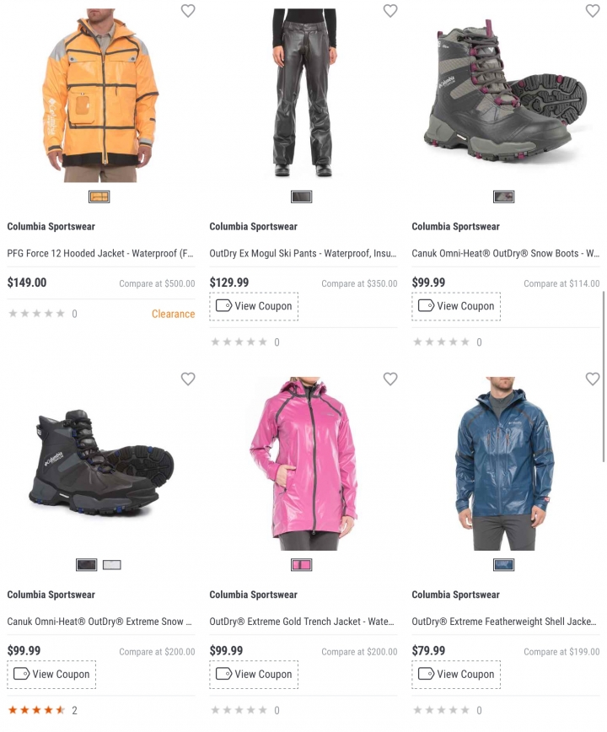View Coupon for Canuk Omni-Heat Snow Boots $99.99 Compare $114
The width and height of the screenshot is (607, 732).
456,306
